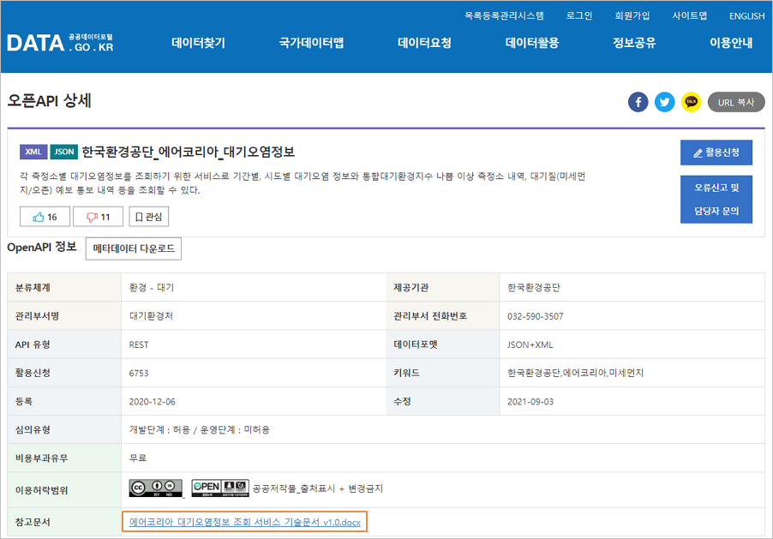Open the 정보공유 menu

634,43
